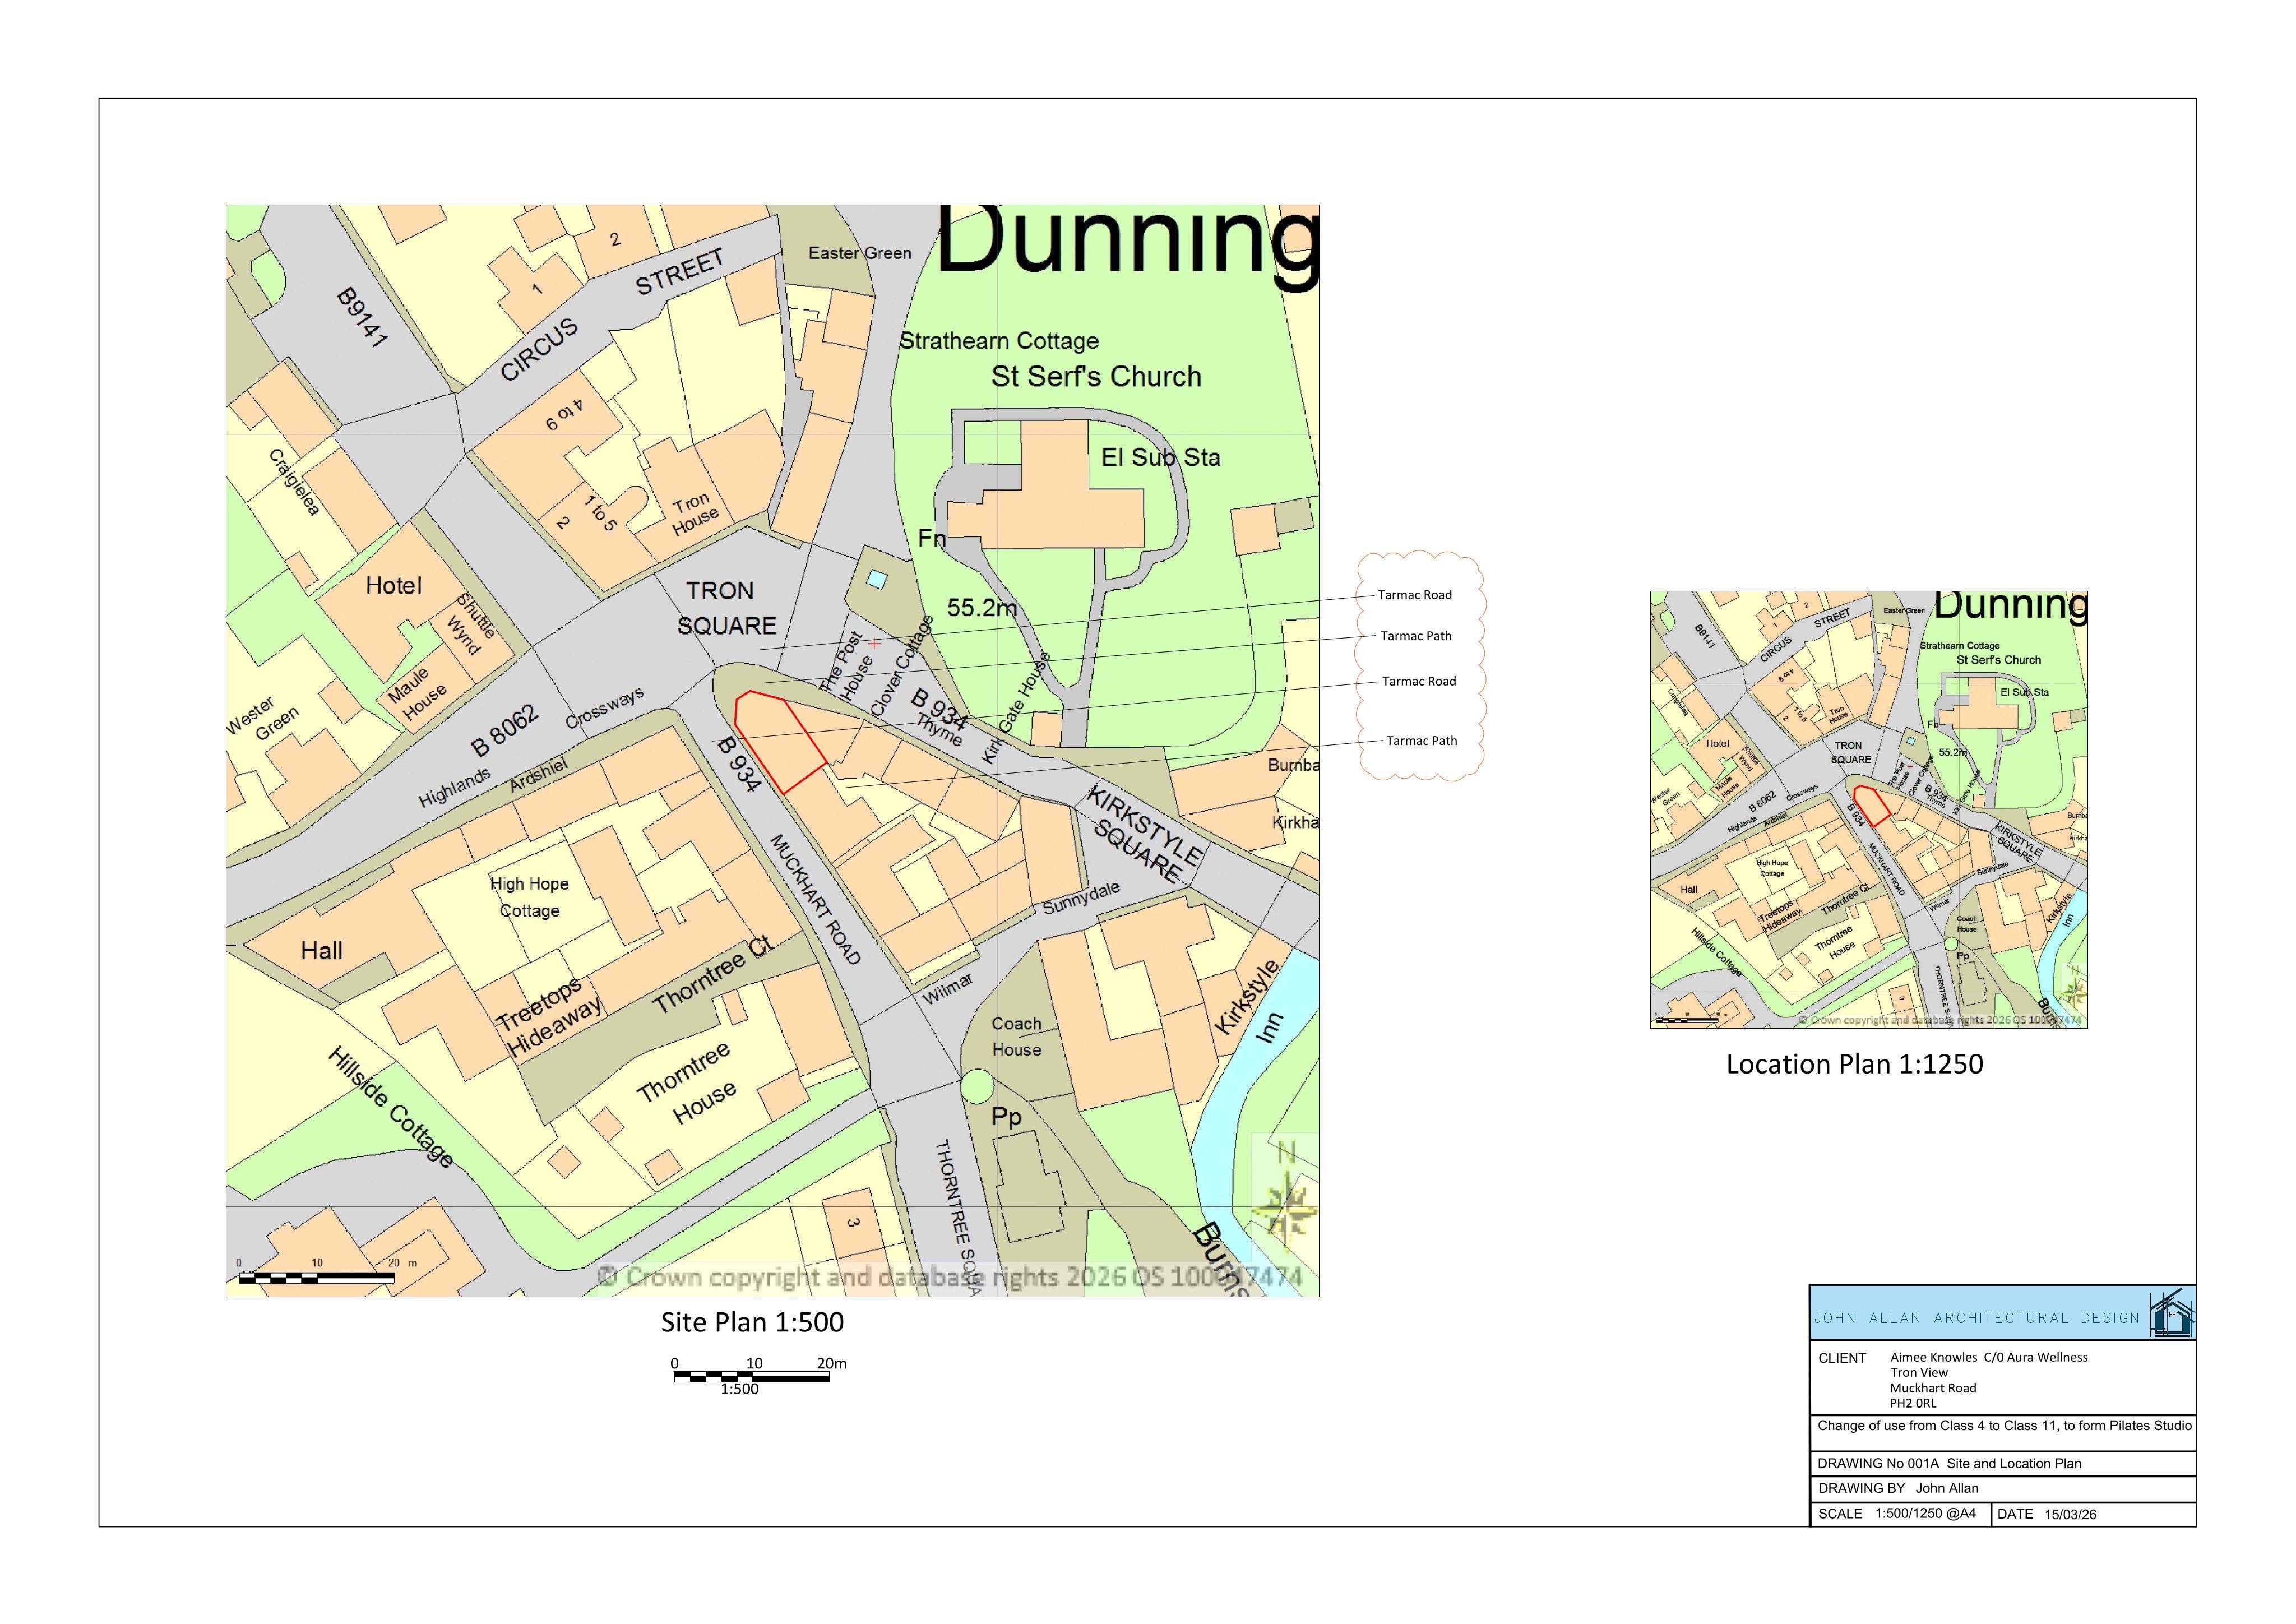Click the red site boundary on the Site Plan
2296x1624 pixels.
(x=780, y=742)
